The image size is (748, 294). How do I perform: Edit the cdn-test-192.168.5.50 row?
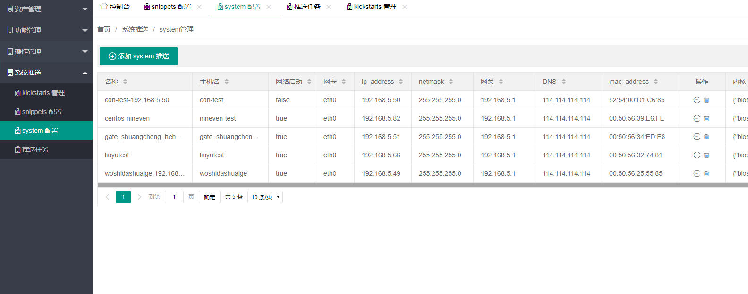pos(697,100)
